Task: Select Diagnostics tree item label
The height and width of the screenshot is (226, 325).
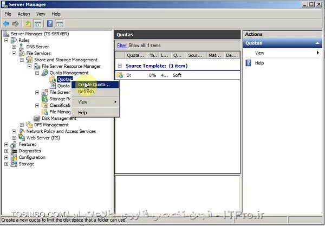Action: click(x=30, y=151)
